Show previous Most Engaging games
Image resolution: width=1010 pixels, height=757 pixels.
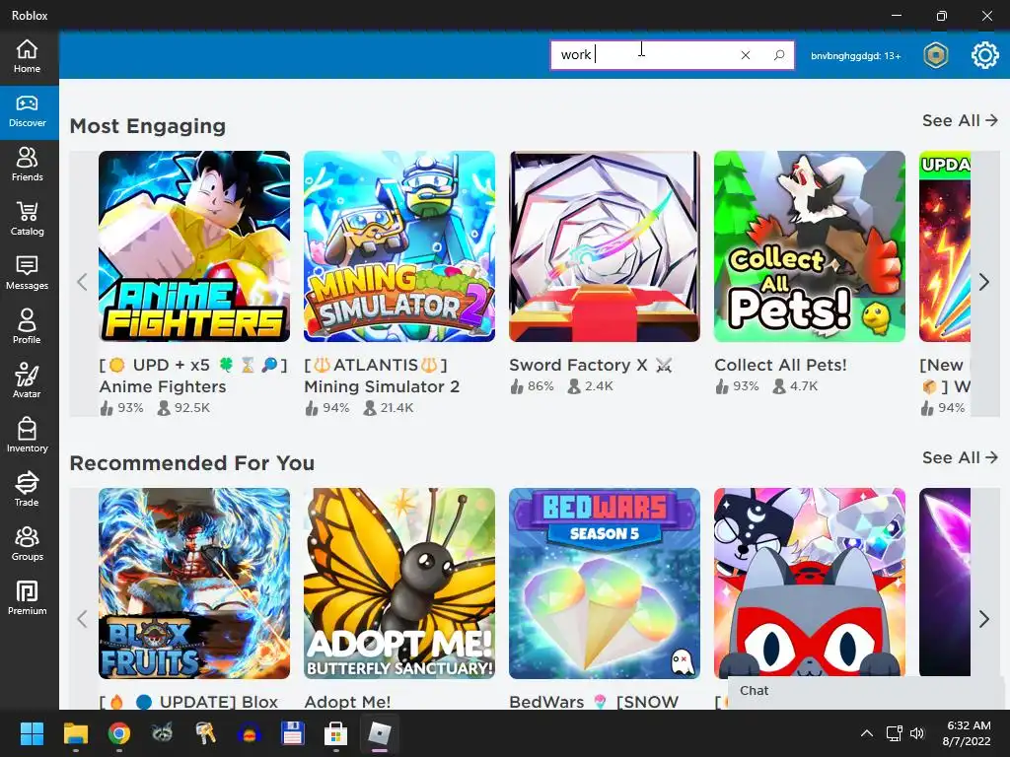(x=82, y=282)
